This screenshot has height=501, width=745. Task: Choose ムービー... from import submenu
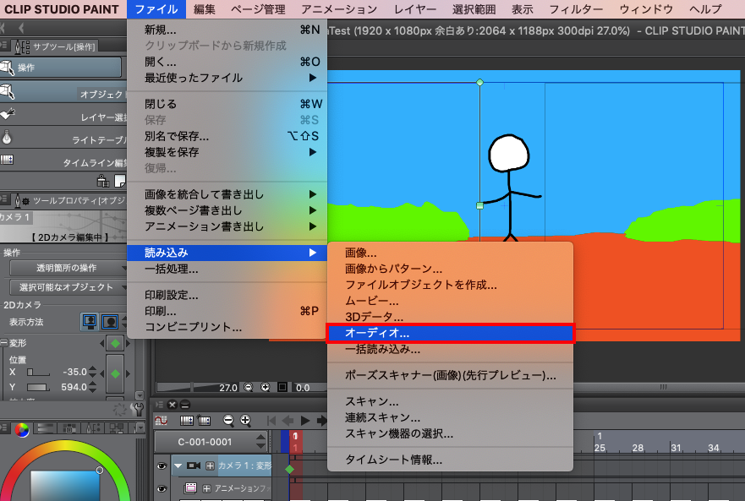(451, 301)
